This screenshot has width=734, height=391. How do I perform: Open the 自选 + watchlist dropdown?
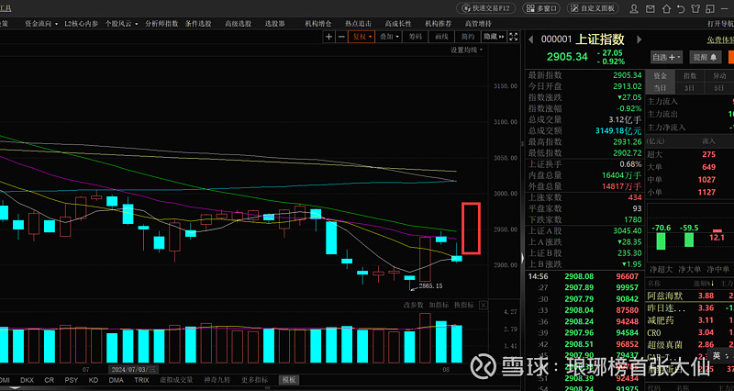(667, 57)
